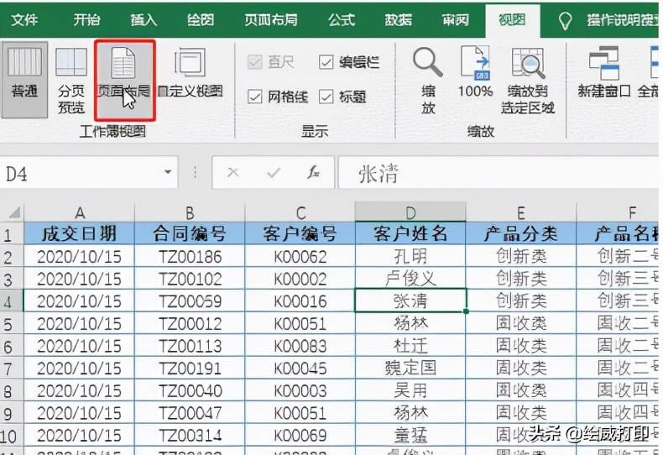Open 自定义视图 custom views
Screen dimensions: 663x455
point(190,76)
